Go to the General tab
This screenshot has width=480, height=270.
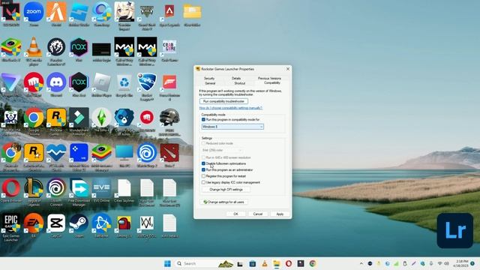pyautogui.click(x=210, y=83)
